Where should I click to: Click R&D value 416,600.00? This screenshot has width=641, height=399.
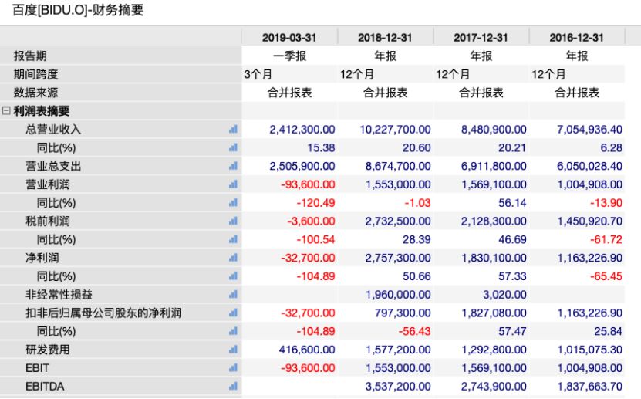307,350
